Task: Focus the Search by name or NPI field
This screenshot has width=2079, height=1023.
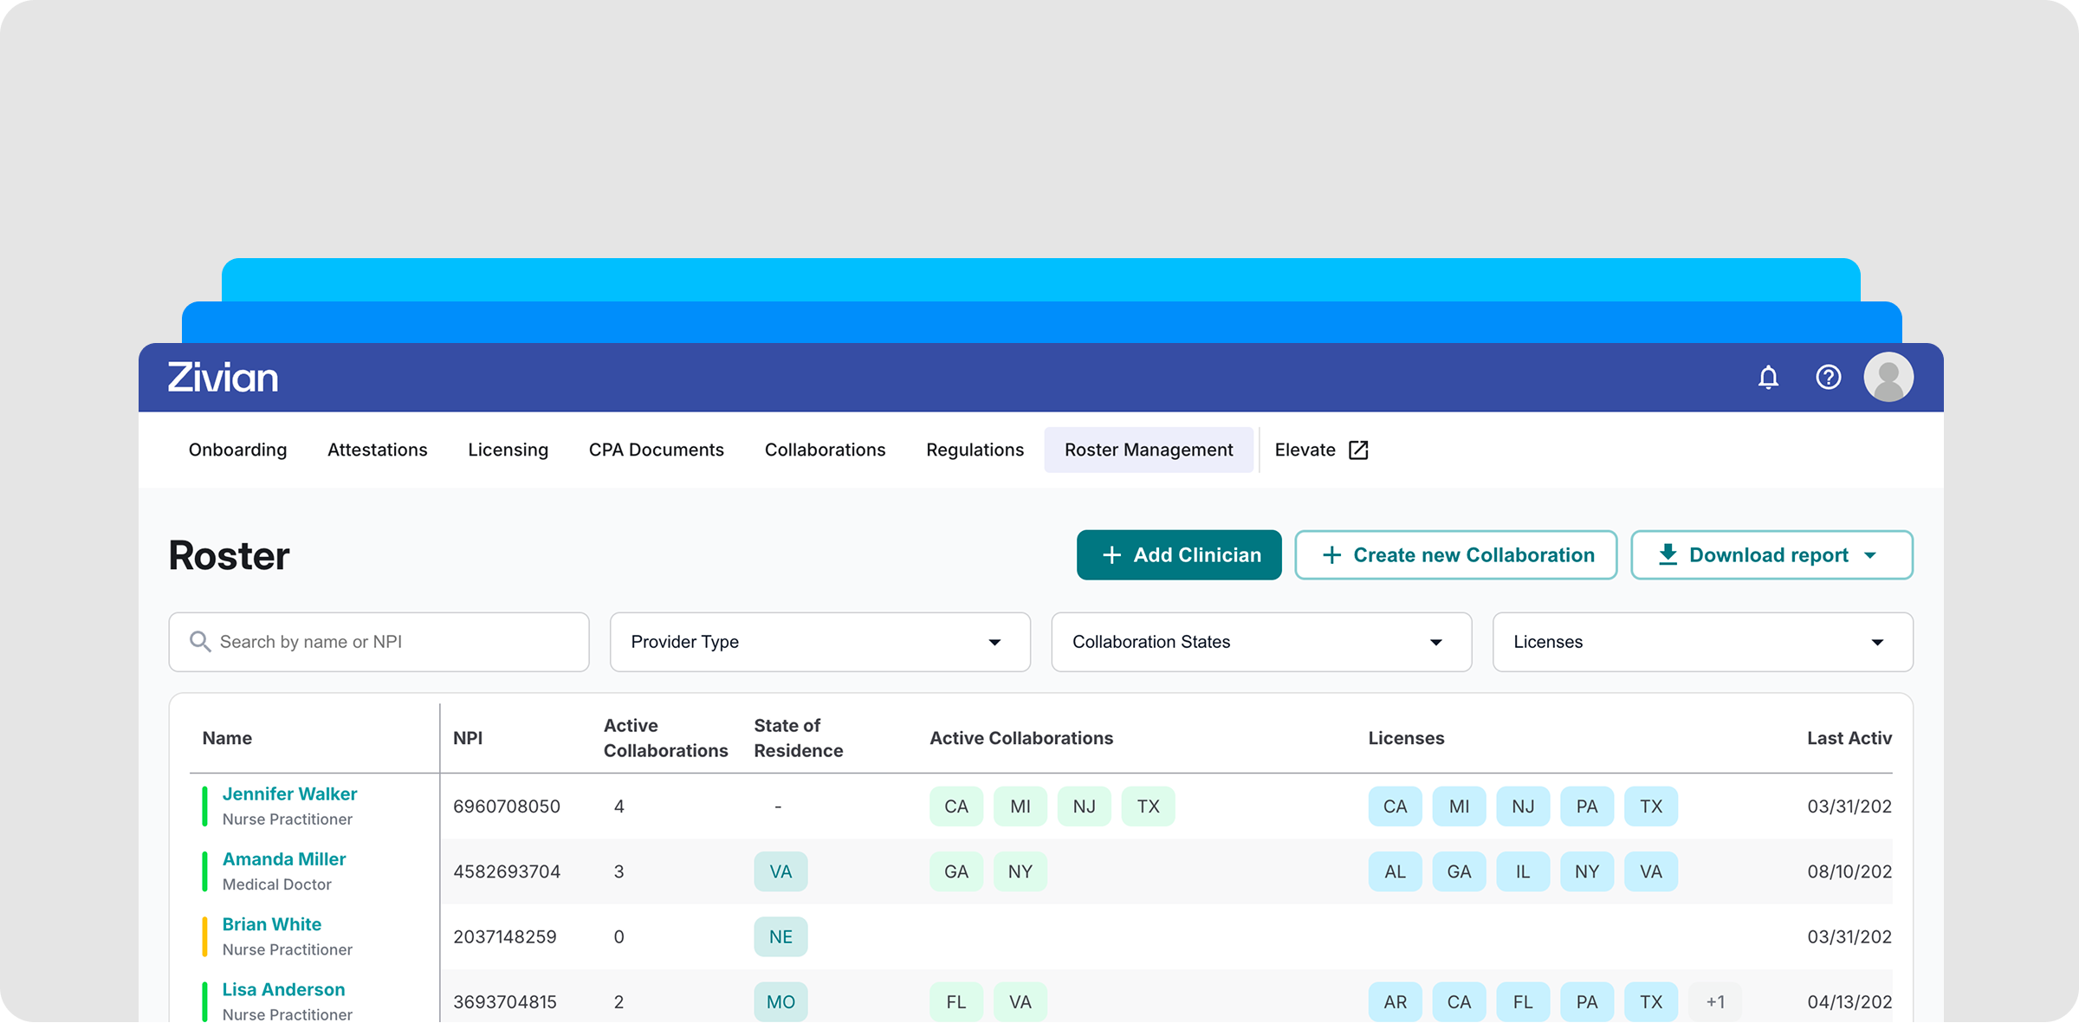Action: tap(379, 642)
